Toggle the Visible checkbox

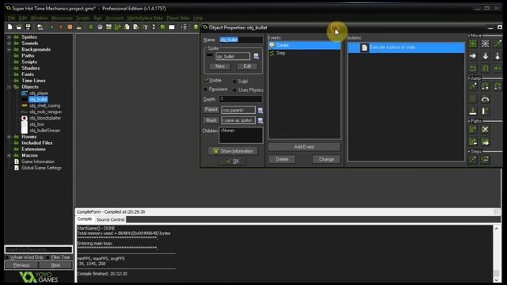[206, 80]
